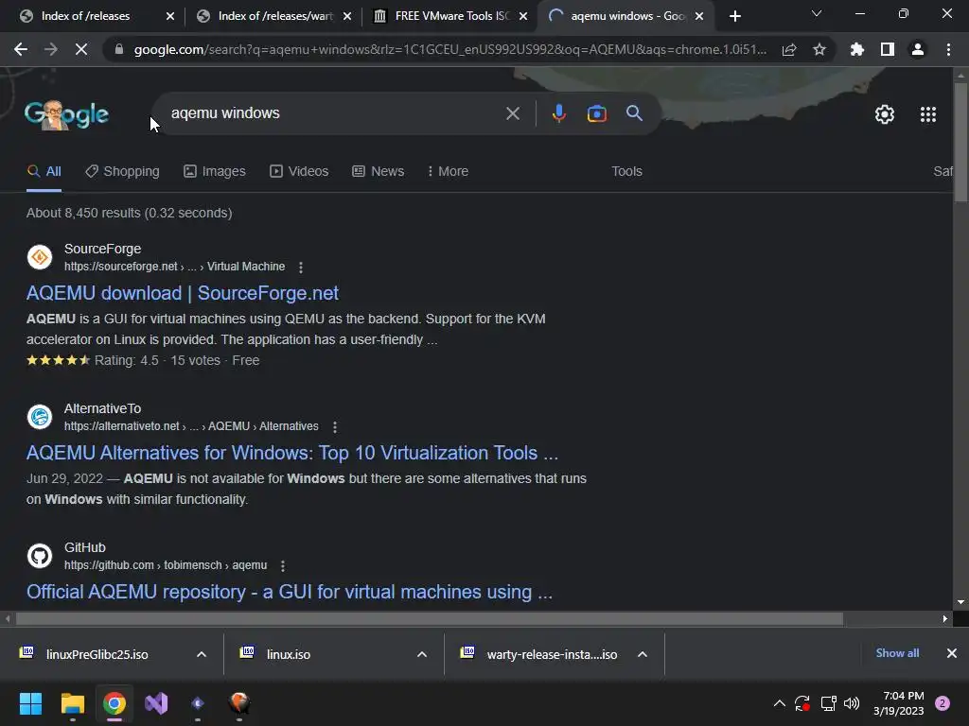Click the horizontal page scrollbar

pos(429,618)
